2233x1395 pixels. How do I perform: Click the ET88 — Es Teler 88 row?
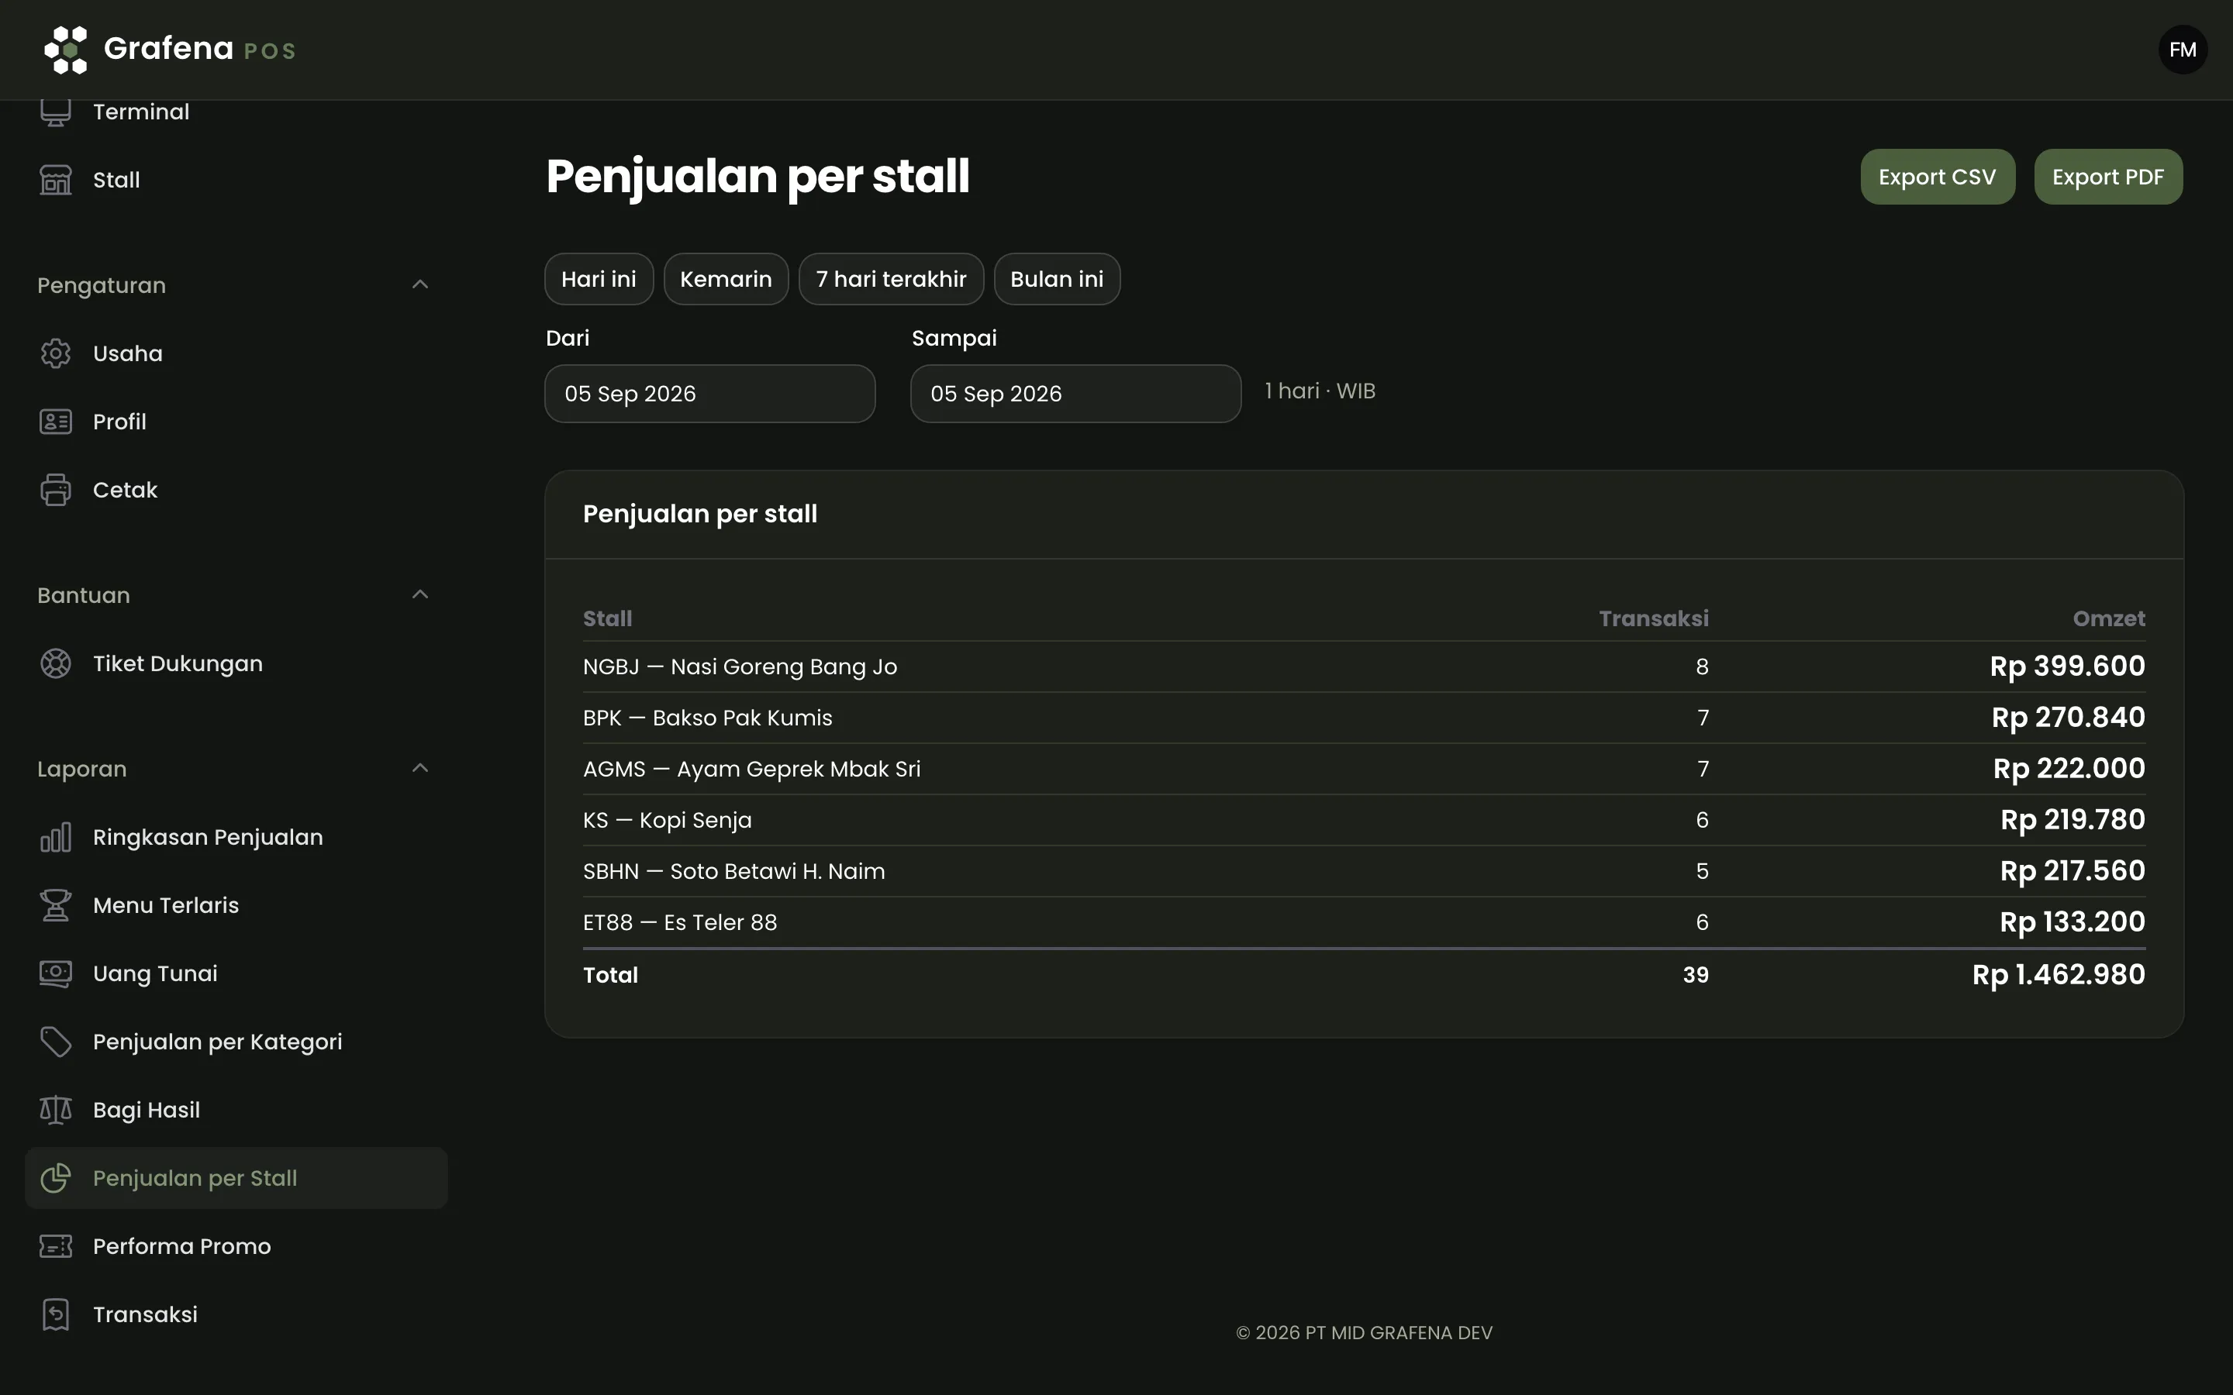[1364, 922]
